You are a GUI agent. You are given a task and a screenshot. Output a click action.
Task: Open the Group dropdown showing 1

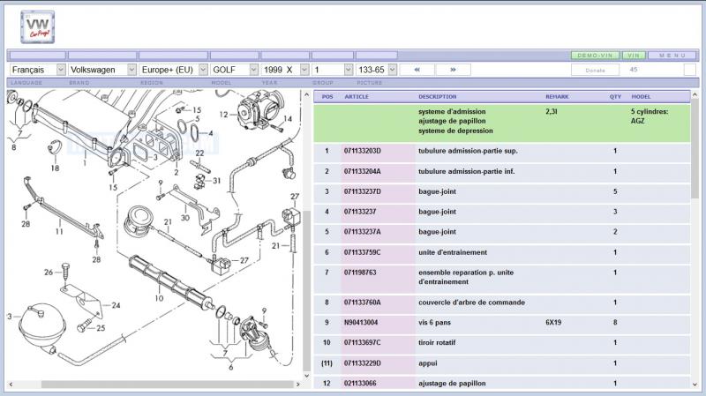tap(333, 70)
